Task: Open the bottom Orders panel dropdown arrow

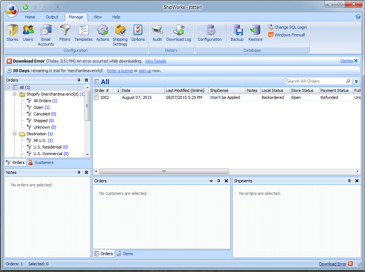Action: pyautogui.click(x=211, y=181)
